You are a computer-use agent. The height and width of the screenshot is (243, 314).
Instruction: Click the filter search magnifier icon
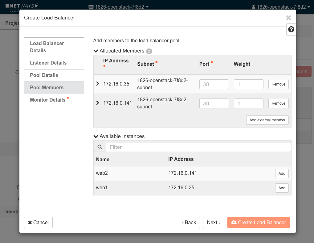pos(100,147)
